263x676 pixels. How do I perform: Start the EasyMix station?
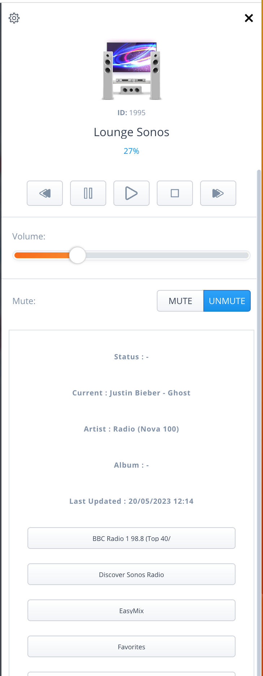click(131, 611)
